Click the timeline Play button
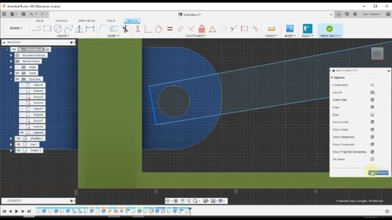The height and width of the screenshot is (220, 392). 17,211
